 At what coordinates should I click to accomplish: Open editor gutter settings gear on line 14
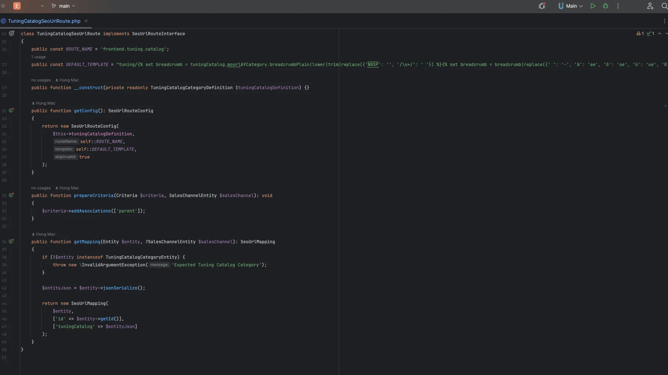pyautogui.click(x=11, y=33)
